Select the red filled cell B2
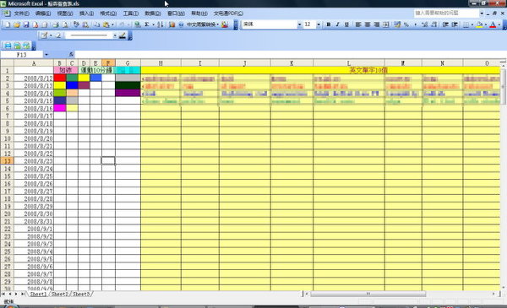The height and width of the screenshot is (308, 507). pyautogui.click(x=60, y=78)
